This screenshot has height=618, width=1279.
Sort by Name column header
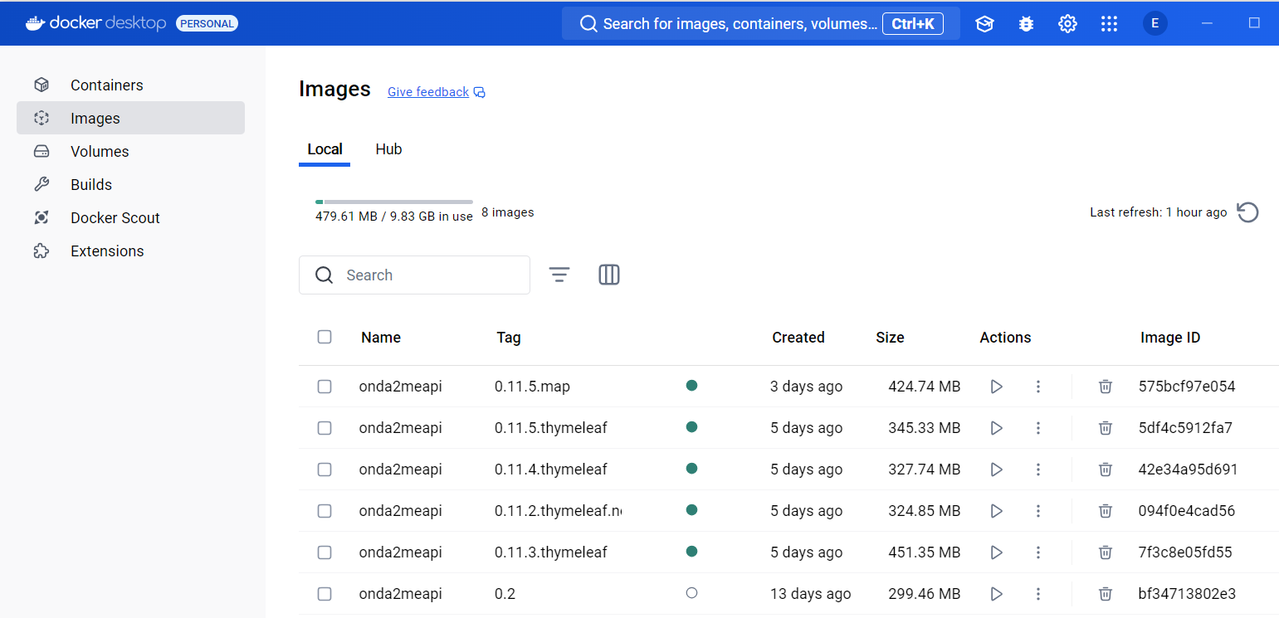[381, 338]
